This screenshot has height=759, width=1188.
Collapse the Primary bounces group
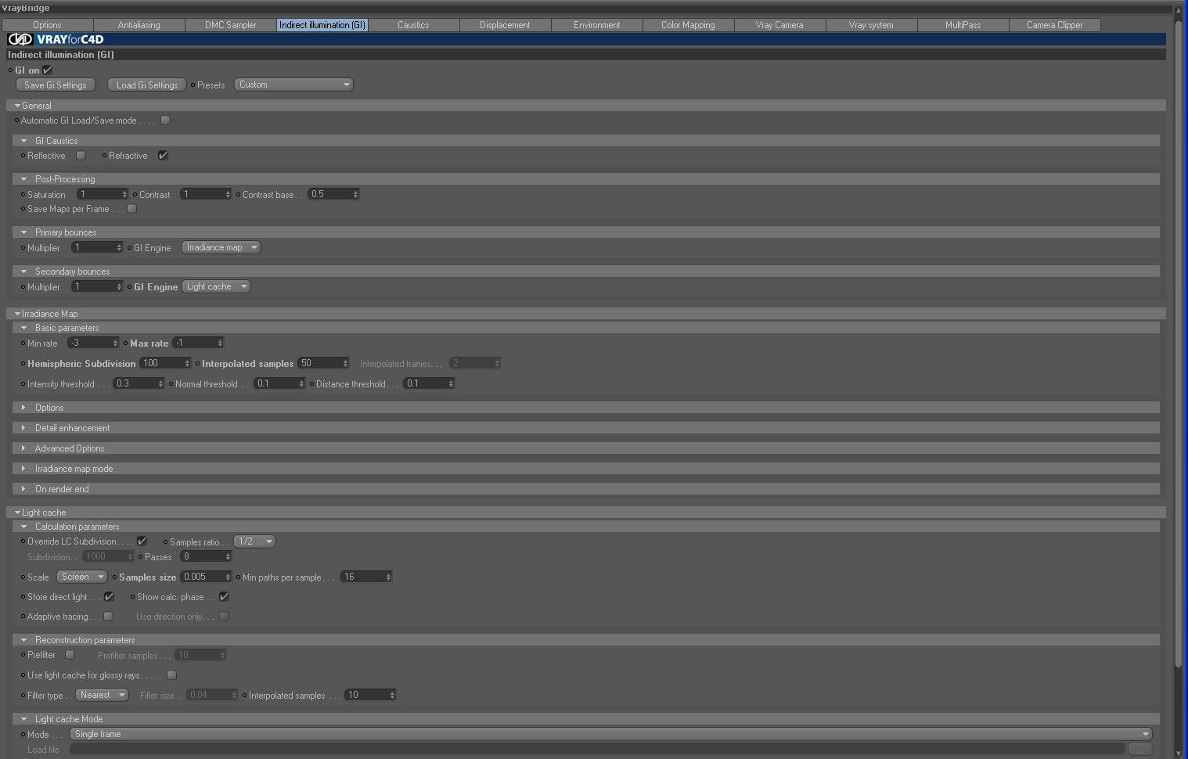[x=24, y=232]
